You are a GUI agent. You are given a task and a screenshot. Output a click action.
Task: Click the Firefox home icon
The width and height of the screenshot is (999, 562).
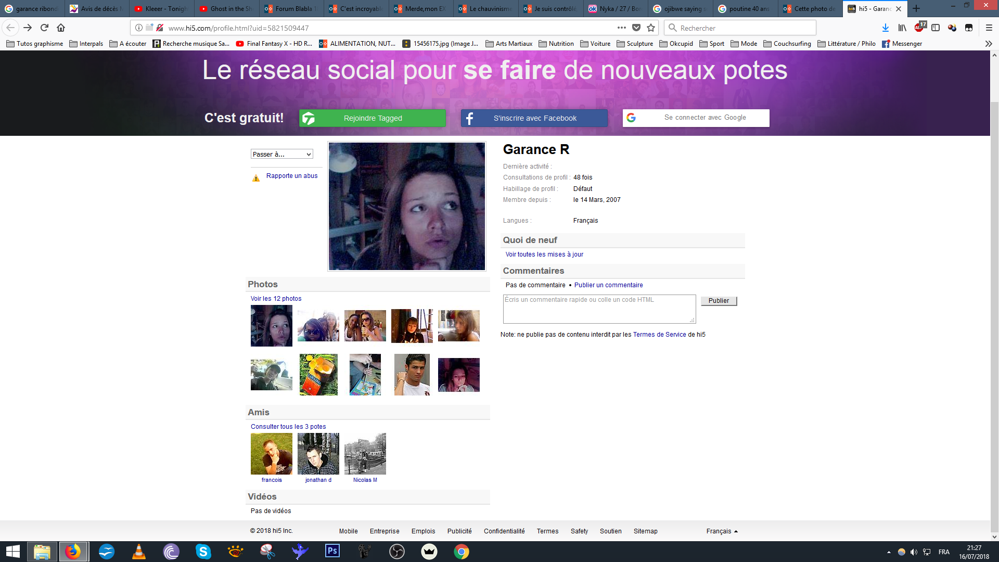[61, 28]
